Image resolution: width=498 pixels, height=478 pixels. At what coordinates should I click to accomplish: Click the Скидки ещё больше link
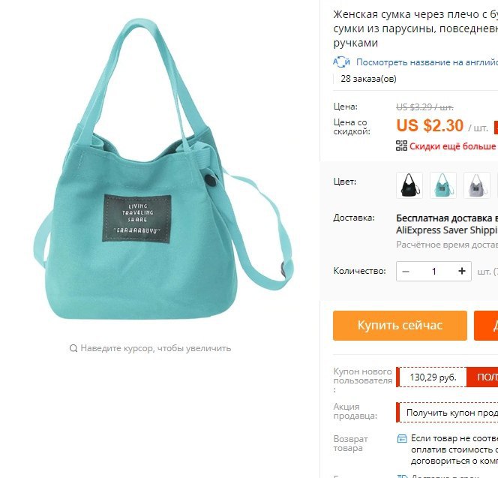pos(452,146)
